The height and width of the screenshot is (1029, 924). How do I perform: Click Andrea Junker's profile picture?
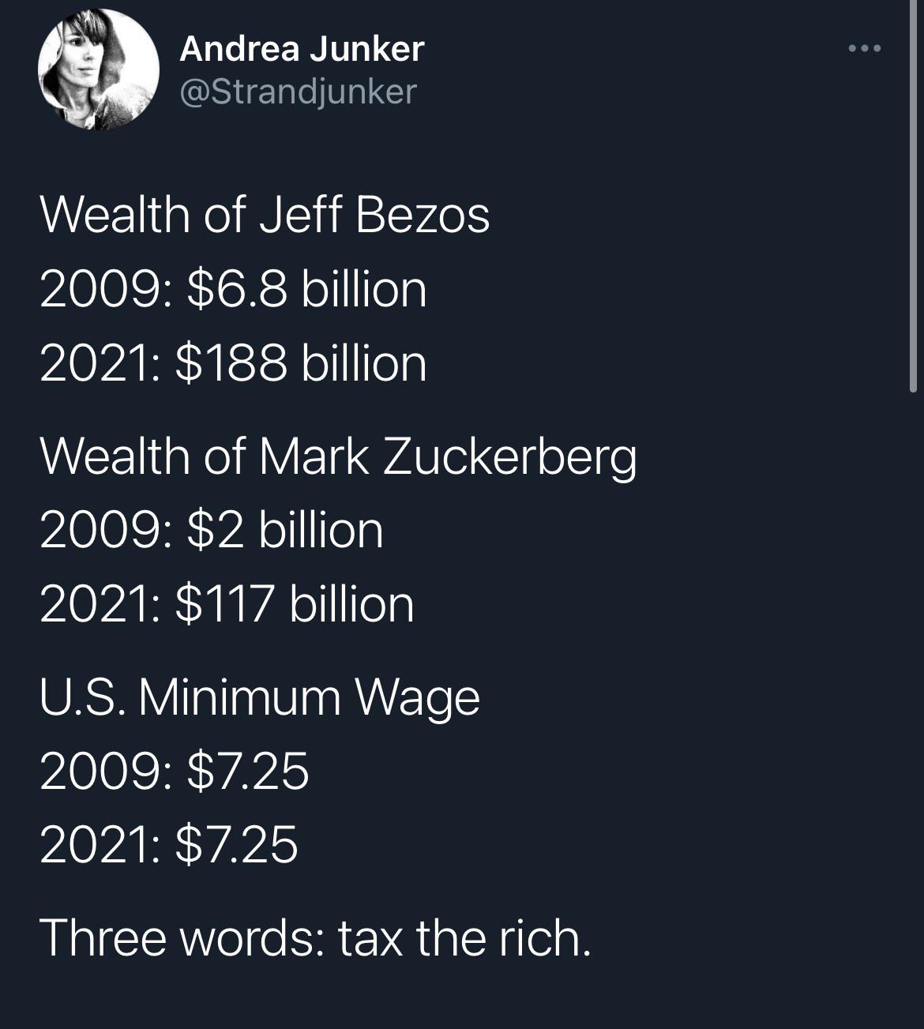click(x=99, y=69)
